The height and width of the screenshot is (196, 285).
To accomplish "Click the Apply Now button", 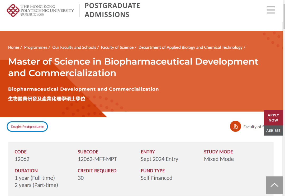I will [x=273, y=118].
